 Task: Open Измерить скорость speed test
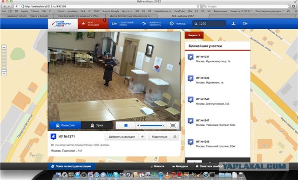[152, 24]
